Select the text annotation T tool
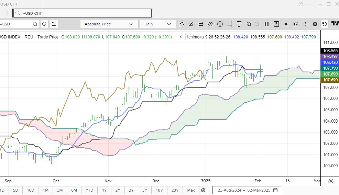 239,24
